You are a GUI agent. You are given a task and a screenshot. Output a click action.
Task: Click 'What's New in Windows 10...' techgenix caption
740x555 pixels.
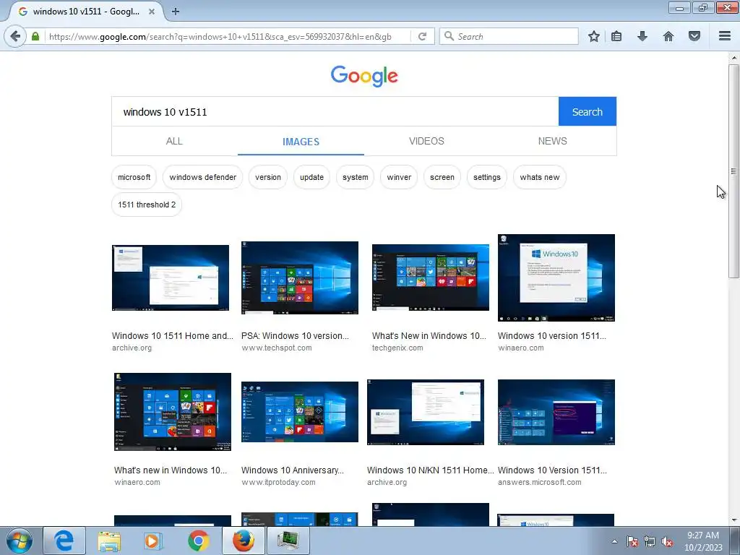[429, 335]
